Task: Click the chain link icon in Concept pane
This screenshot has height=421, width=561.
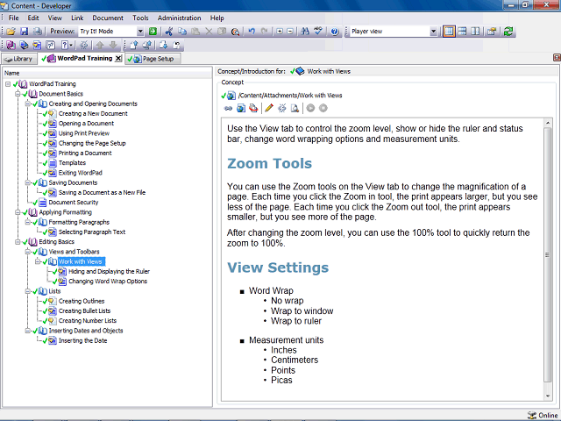Action: [228, 108]
